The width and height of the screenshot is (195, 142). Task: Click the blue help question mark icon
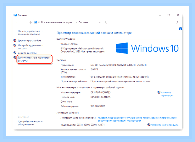(x=180, y=29)
